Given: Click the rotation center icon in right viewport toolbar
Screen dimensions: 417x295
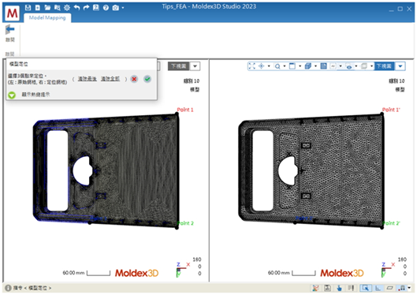Looking at the screenshot, I should (x=262, y=66).
